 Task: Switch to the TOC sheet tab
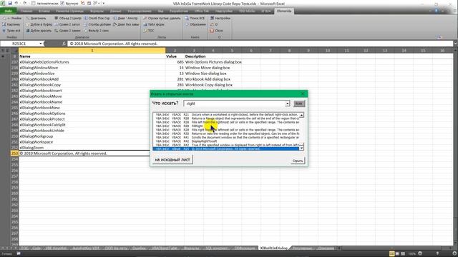[x=24, y=248]
